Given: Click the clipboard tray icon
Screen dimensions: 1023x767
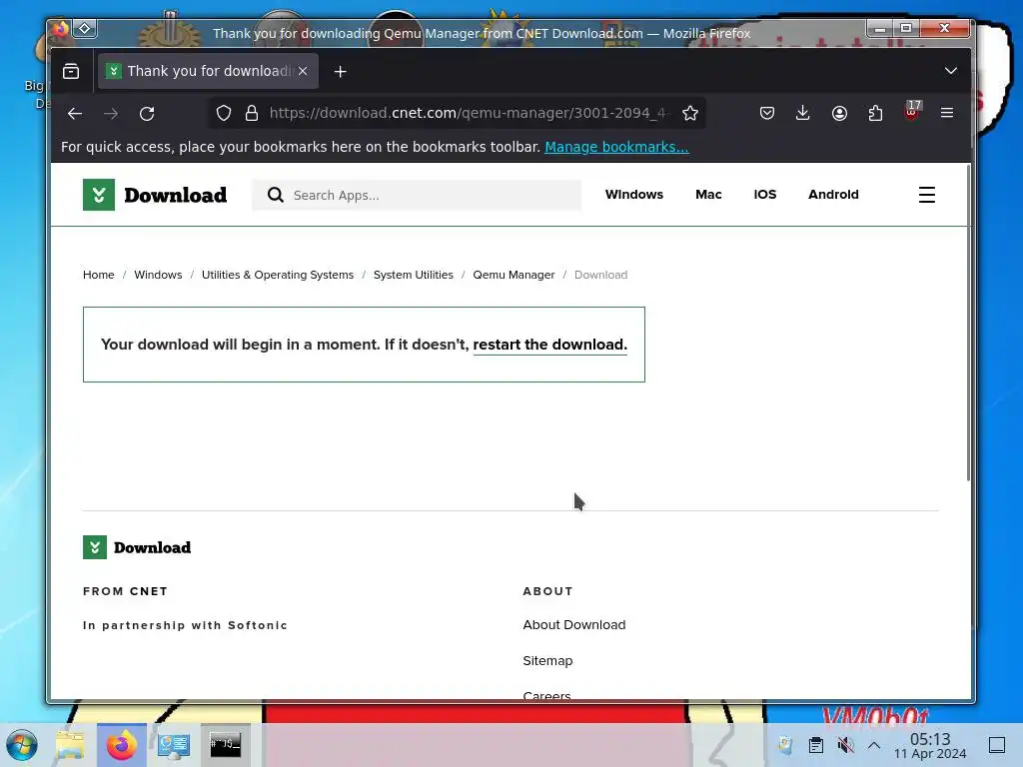Looking at the screenshot, I should tap(815, 745).
